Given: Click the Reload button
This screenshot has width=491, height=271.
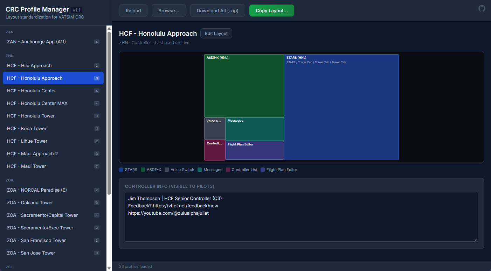Looking at the screenshot, I should tap(133, 10).
